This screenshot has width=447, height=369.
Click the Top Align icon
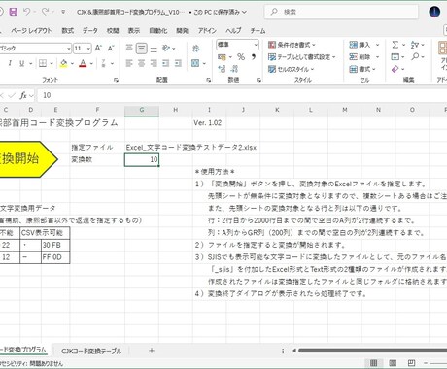point(129,49)
